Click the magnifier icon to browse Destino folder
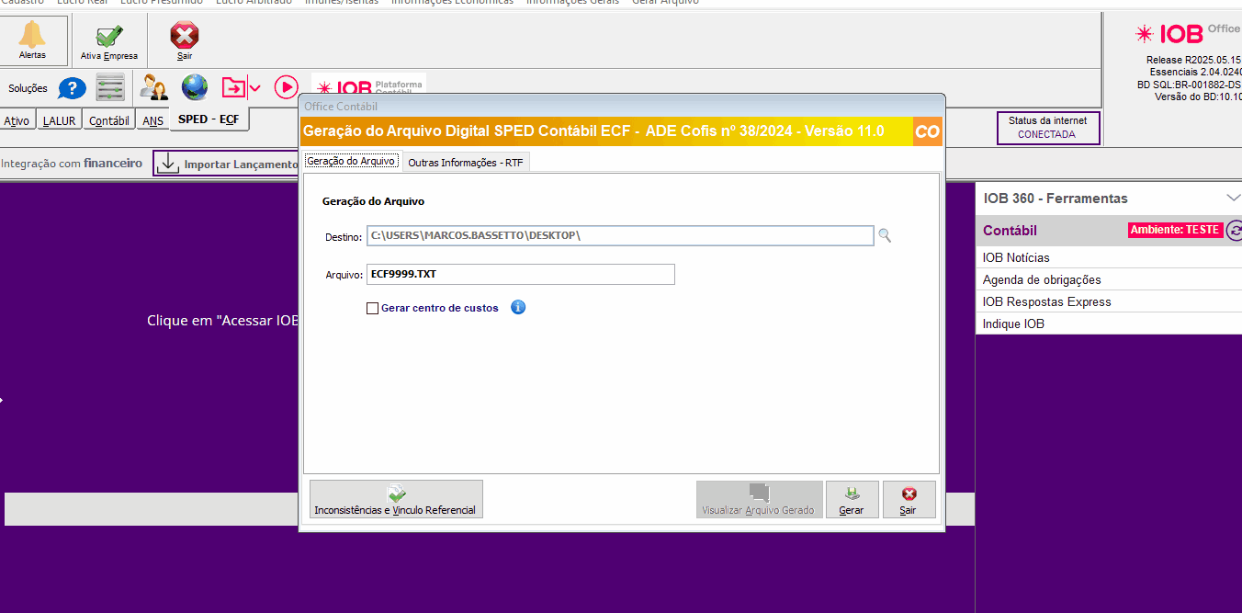The height and width of the screenshot is (613, 1242). point(885,236)
